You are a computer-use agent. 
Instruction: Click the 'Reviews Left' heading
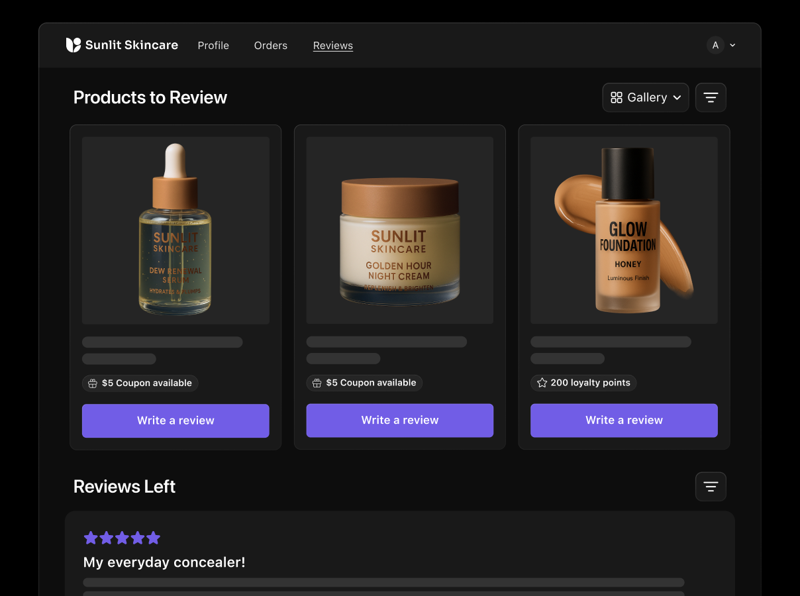click(125, 487)
